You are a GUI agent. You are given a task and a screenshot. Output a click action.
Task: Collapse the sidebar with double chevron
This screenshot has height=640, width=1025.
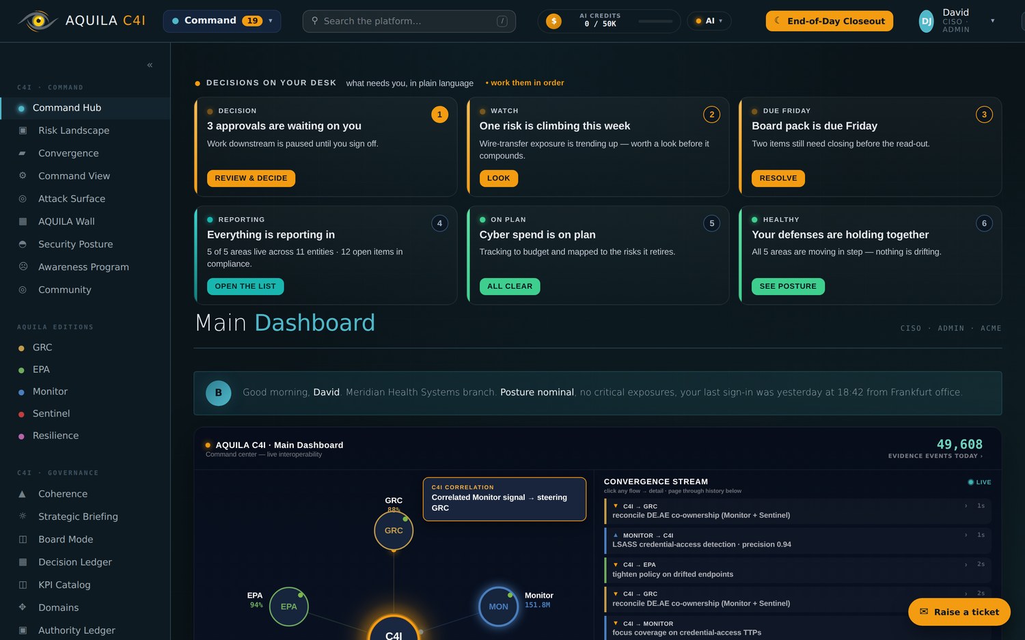coord(150,65)
